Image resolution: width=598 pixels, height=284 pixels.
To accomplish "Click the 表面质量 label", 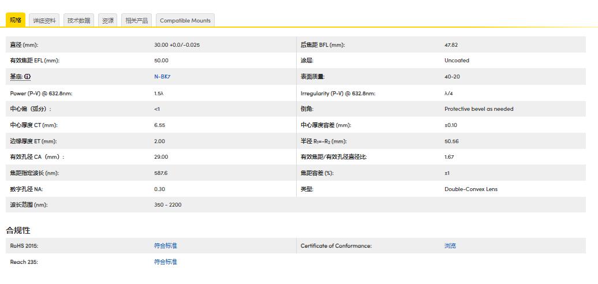I will [x=313, y=77].
